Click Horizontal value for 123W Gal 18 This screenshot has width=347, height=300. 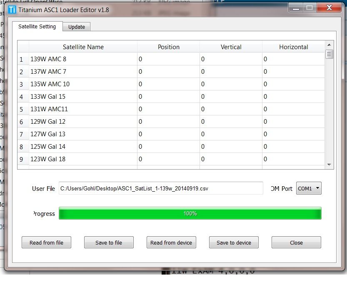[x=293, y=159]
